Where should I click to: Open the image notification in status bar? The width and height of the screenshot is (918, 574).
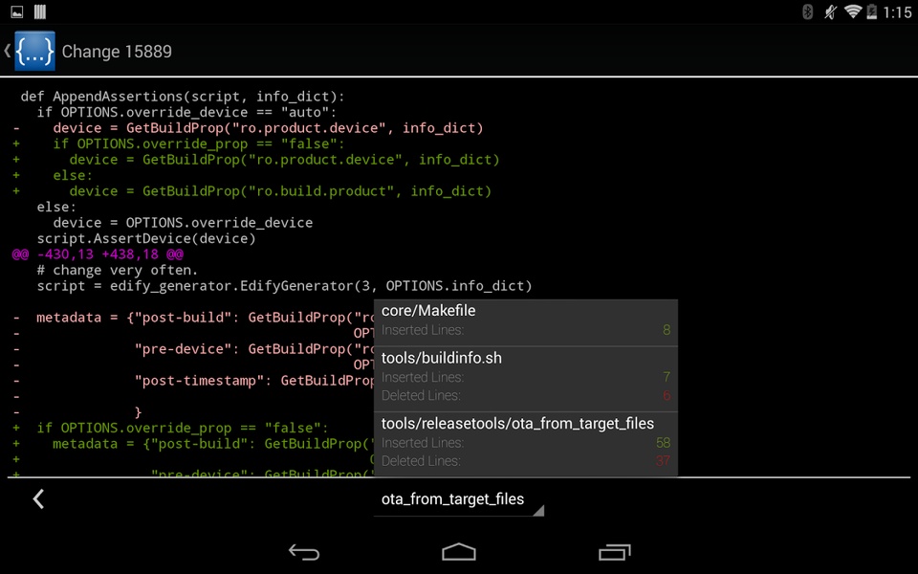pos(17,11)
